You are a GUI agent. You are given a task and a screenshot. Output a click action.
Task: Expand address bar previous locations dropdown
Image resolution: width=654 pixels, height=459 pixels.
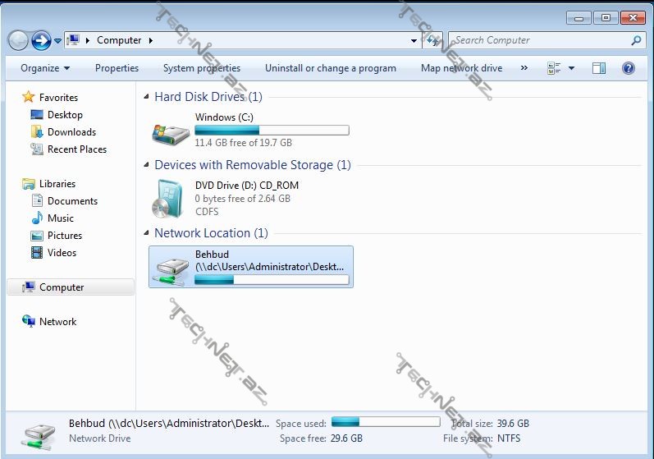tap(414, 40)
